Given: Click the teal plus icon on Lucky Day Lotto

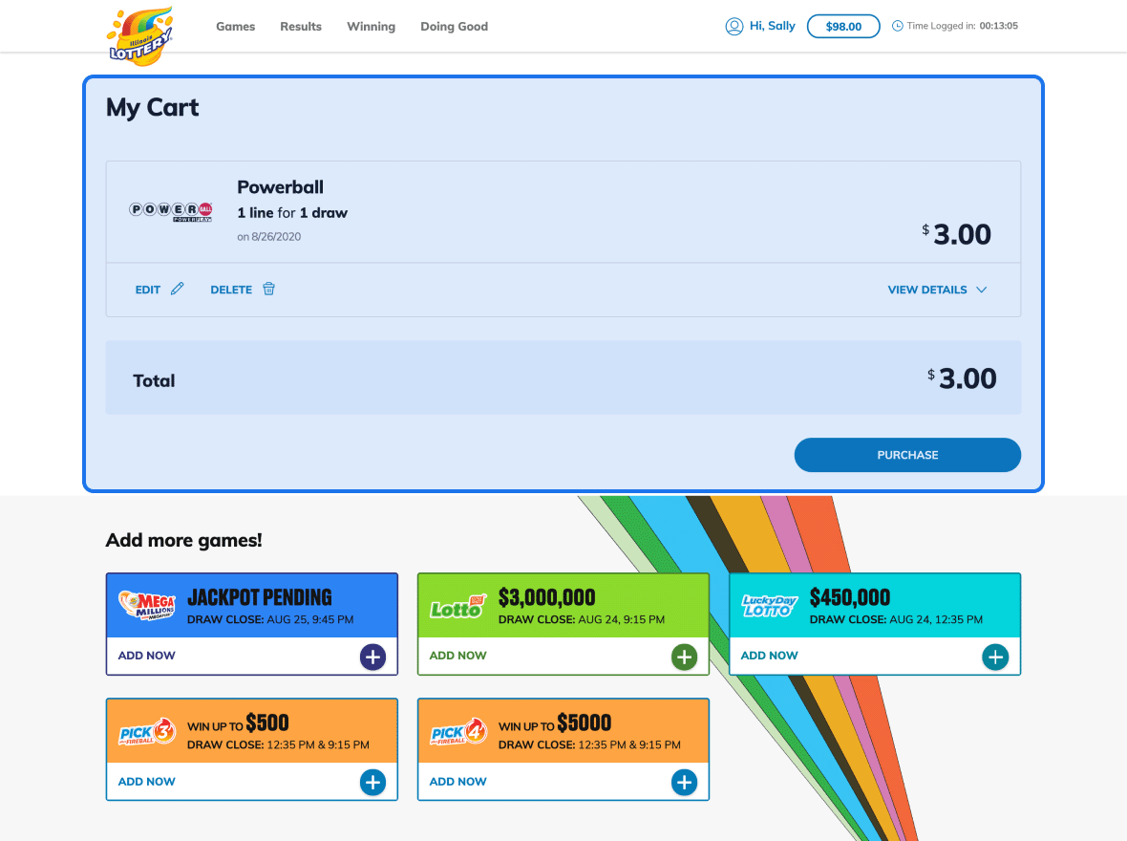Looking at the screenshot, I should (995, 657).
